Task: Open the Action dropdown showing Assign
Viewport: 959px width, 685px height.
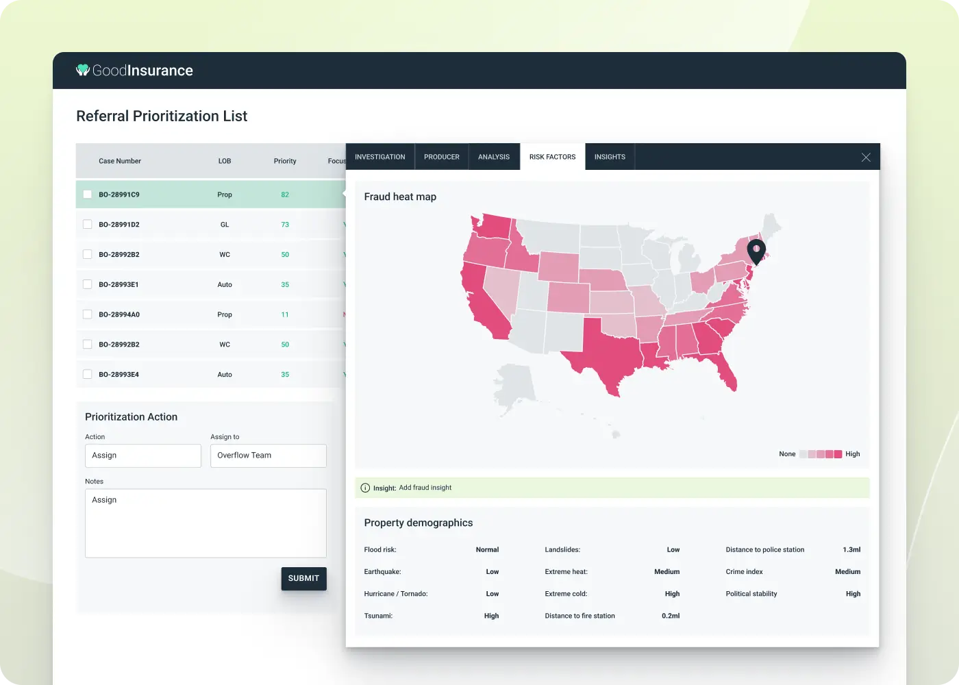Action: tap(142, 456)
